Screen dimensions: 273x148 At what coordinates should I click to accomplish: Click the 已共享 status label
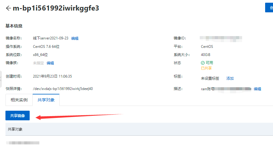(206, 68)
